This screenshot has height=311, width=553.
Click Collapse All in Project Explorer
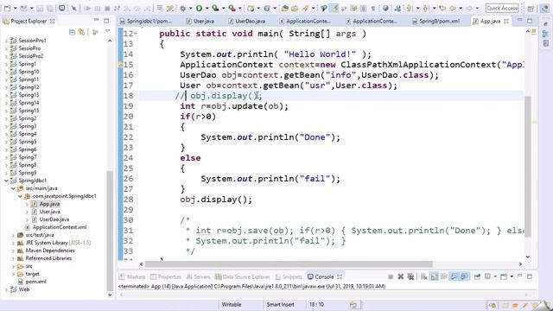tap(72, 32)
